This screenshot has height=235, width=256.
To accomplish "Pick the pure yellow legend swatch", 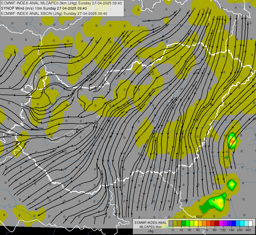I will pyautogui.click(x=196, y=223).
